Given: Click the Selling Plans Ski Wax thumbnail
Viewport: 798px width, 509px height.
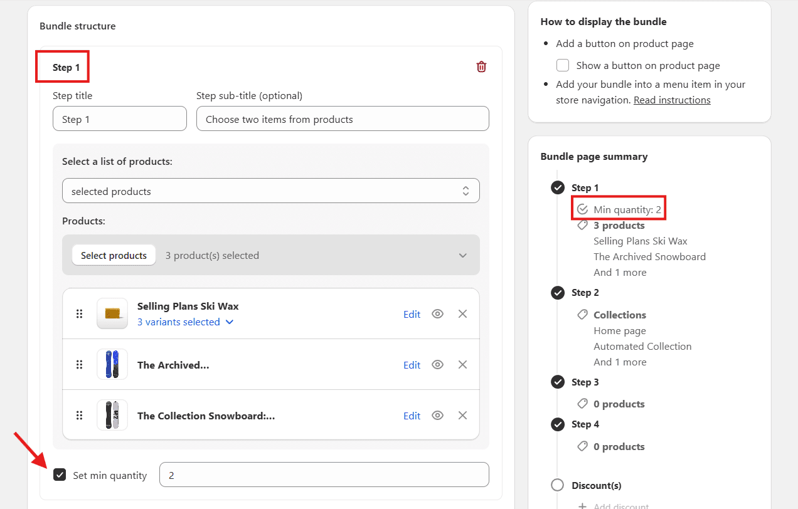Looking at the screenshot, I should point(112,313).
